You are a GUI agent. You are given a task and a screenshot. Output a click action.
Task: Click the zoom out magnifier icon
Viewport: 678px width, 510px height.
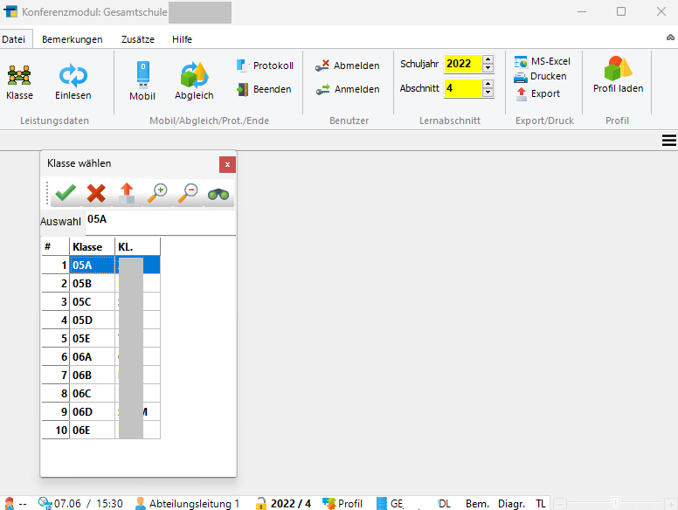coord(187,193)
